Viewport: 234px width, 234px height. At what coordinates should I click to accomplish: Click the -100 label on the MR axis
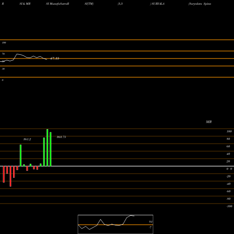[x=229, y=206]
